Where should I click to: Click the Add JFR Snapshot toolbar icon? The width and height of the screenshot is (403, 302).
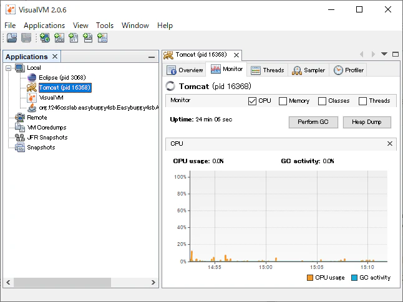click(x=88, y=38)
